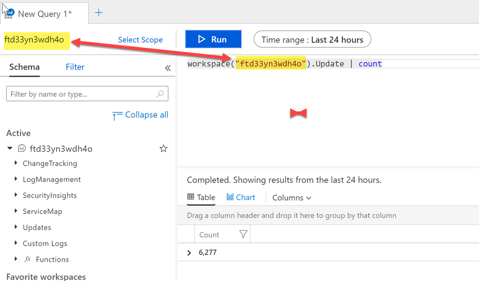Screen dimensions: 479x281
Task: Expand the LogManagement node
Action: pyautogui.click(x=16, y=179)
